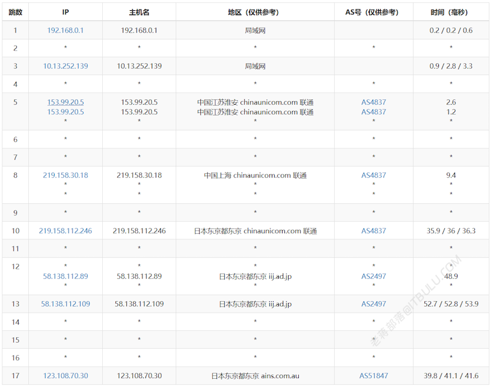Select hostname 10.13.252.139 in 主机名 column
Viewport: 493px width, 386px height.
139,66
